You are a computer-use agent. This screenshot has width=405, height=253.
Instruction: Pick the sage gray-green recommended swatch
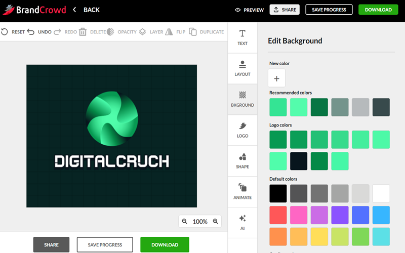pos(340,107)
